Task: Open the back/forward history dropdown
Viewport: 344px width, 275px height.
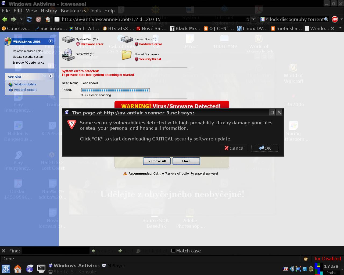Action: (x=21, y=19)
